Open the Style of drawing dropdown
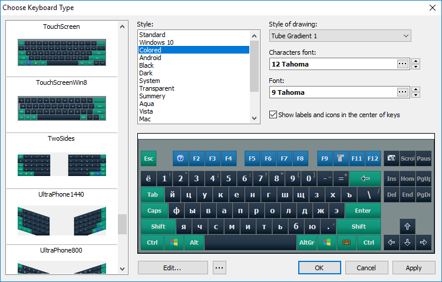442x282 pixels. coord(340,36)
